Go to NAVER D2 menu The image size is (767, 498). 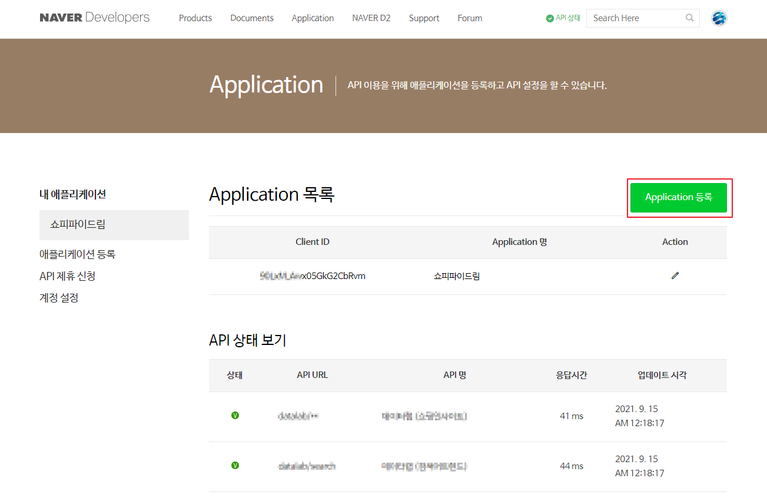click(371, 18)
